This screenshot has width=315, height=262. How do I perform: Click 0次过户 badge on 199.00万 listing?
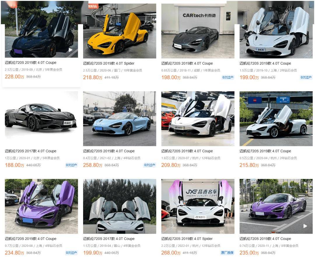(x=306, y=77)
